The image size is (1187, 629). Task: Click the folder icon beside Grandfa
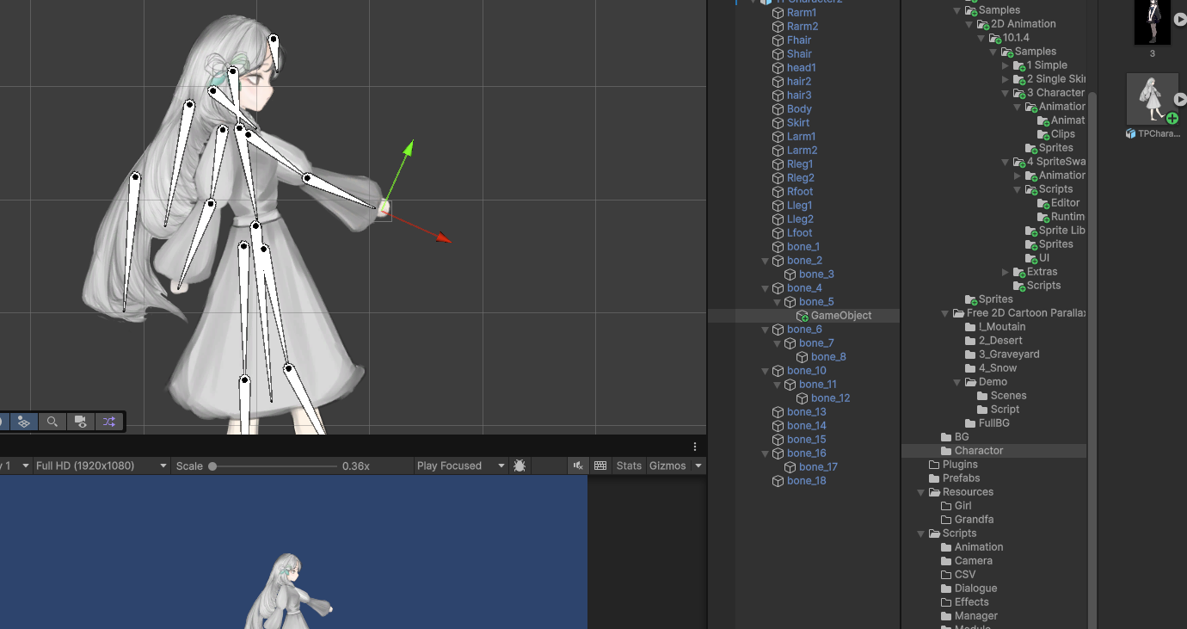coord(946,520)
